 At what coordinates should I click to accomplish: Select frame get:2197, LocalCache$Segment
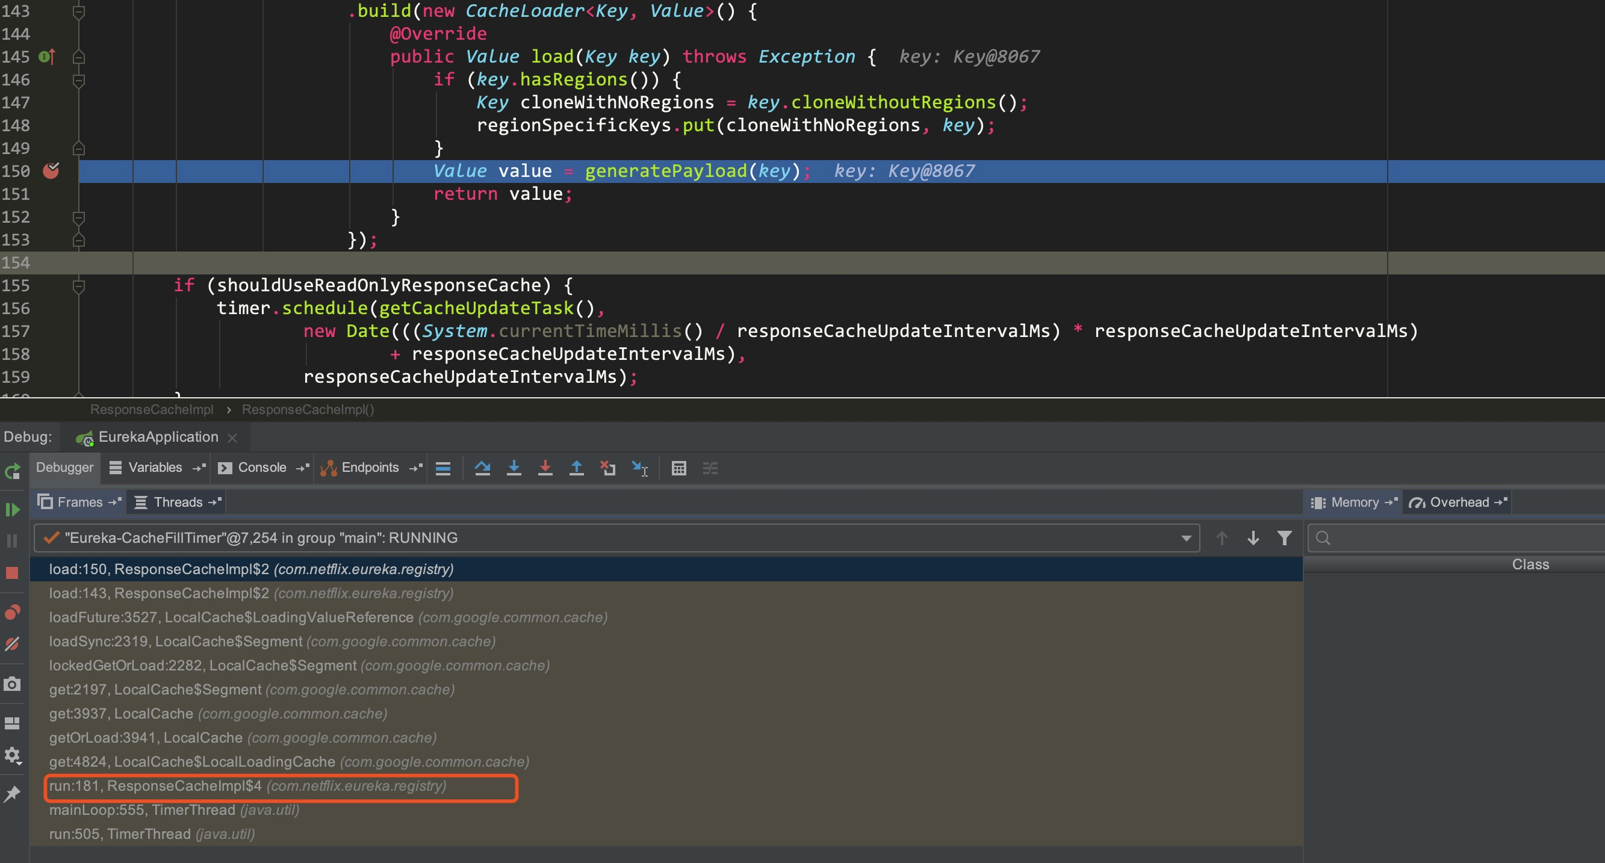666,690
